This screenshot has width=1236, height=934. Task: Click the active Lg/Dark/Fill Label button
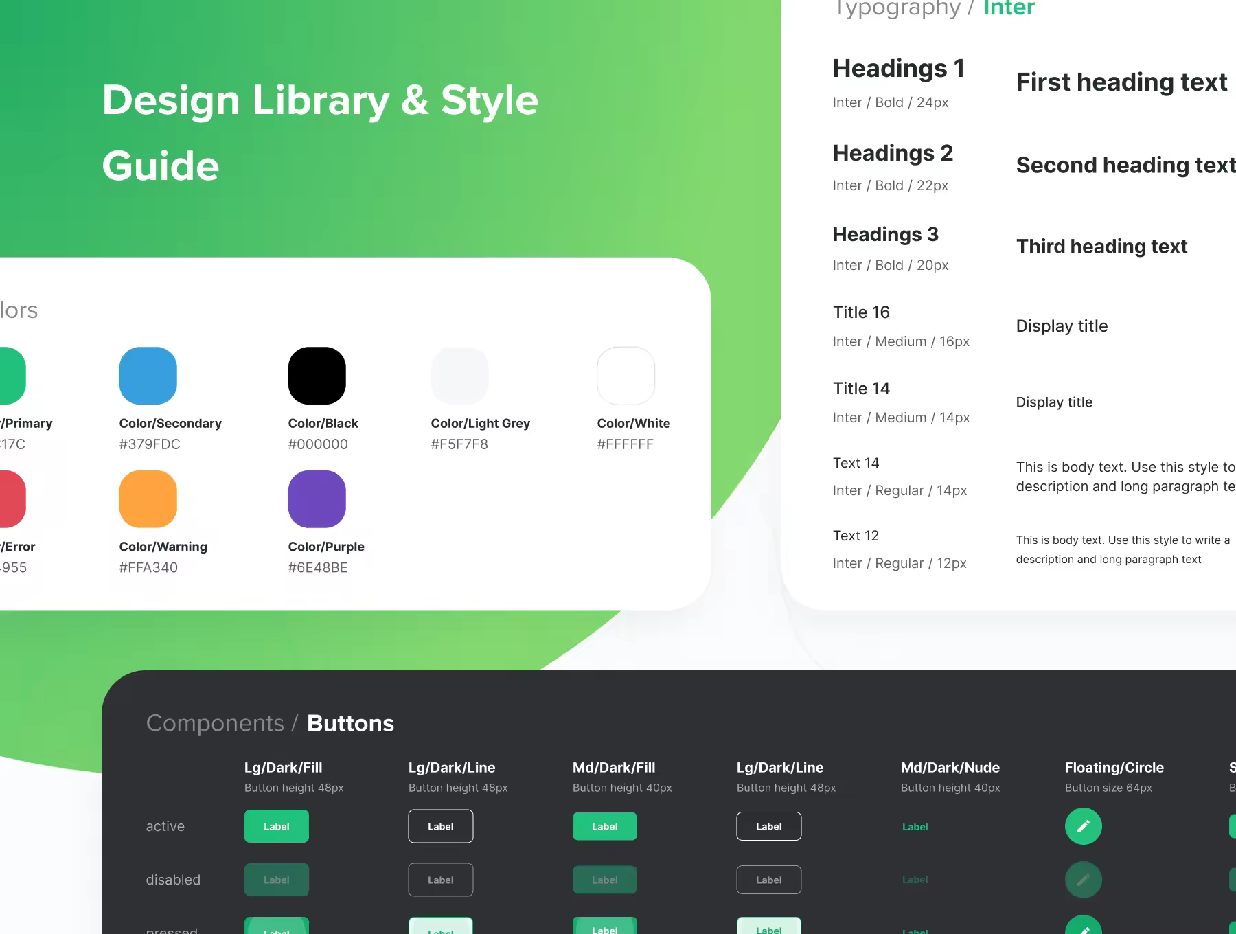coord(277,826)
